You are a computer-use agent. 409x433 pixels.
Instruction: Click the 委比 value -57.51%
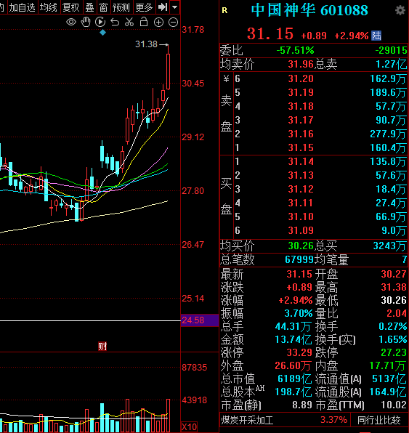pos(295,51)
